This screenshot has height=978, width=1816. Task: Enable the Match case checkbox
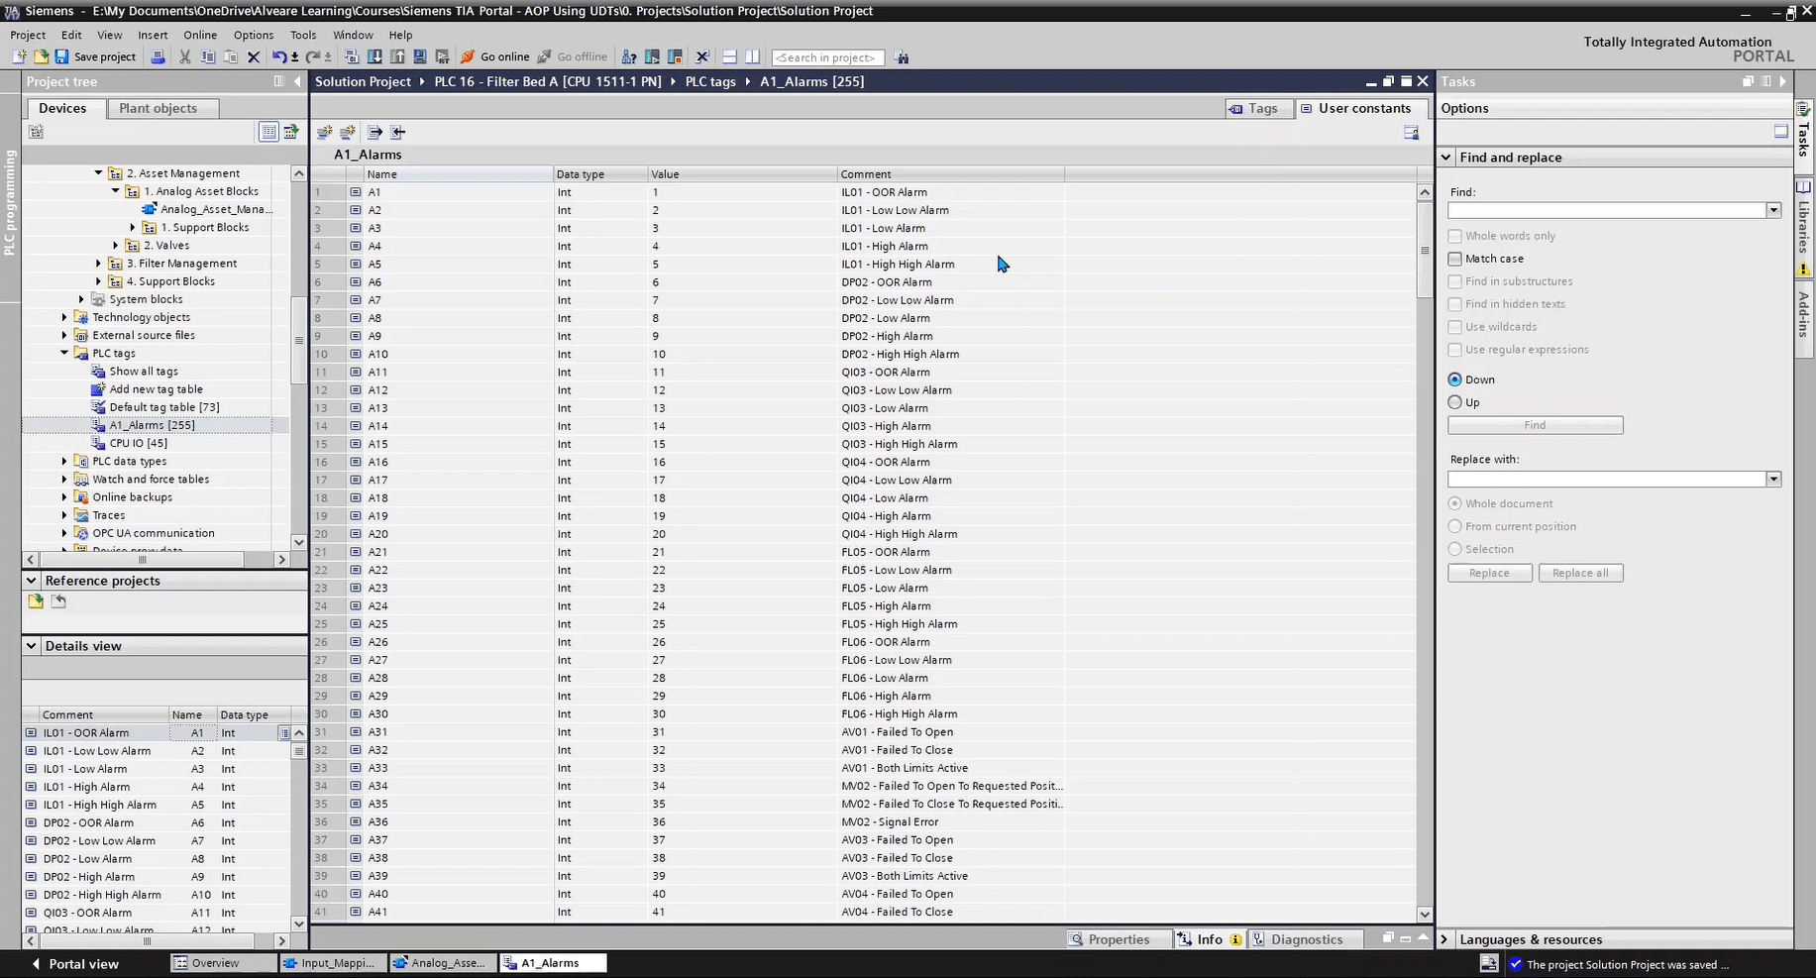pyautogui.click(x=1454, y=259)
